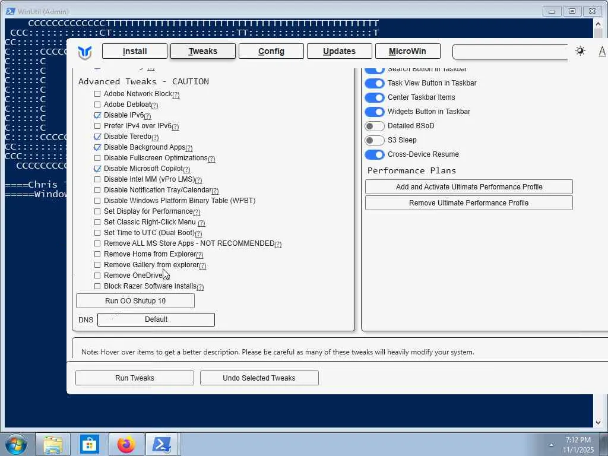Add and Activate Ultimate Performance Profile
The width and height of the screenshot is (608, 456).
tap(469, 187)
